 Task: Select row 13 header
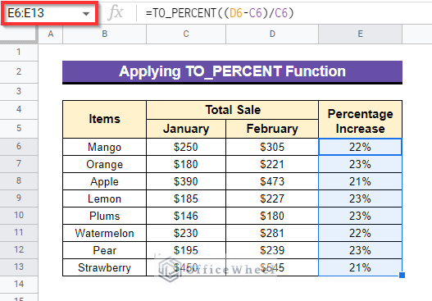[19, 267]
